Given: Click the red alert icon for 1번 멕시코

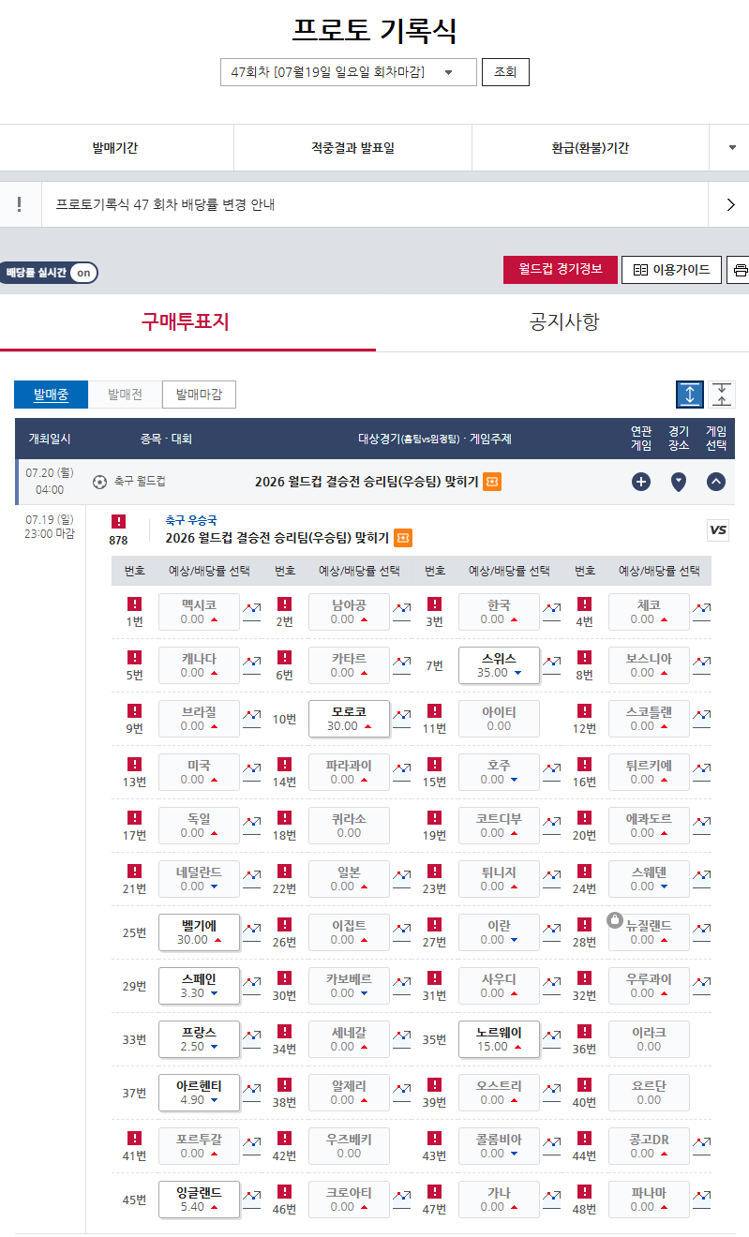Looking at the screenshot, I should [x=134, y=604].
